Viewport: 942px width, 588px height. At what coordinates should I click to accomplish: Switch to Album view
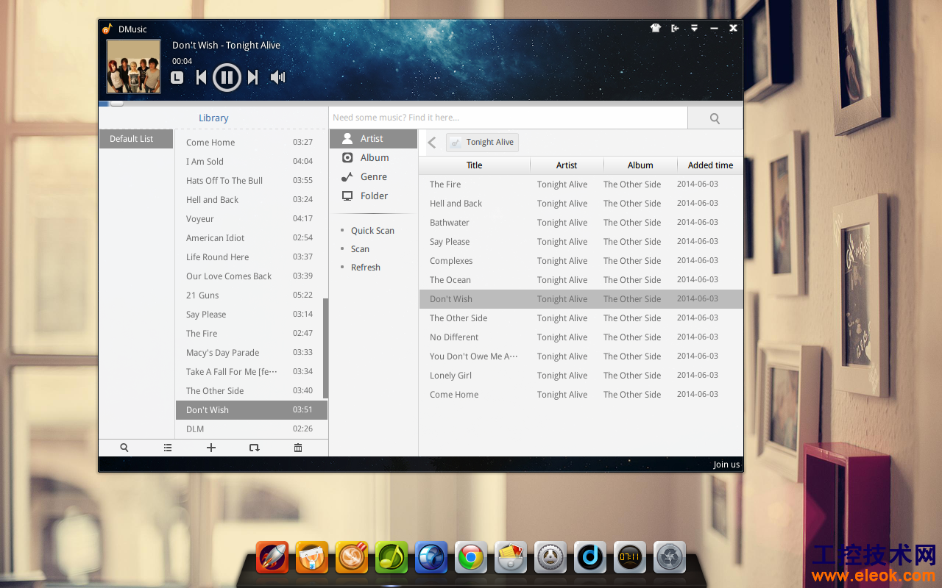[x=373, y=158]
